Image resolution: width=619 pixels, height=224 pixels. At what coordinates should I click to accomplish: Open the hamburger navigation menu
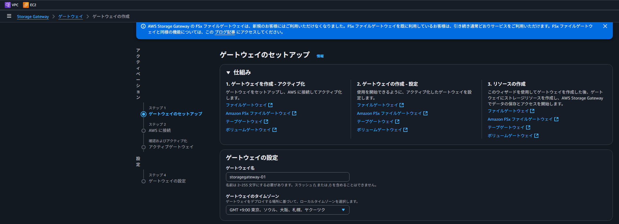[9, 16]
